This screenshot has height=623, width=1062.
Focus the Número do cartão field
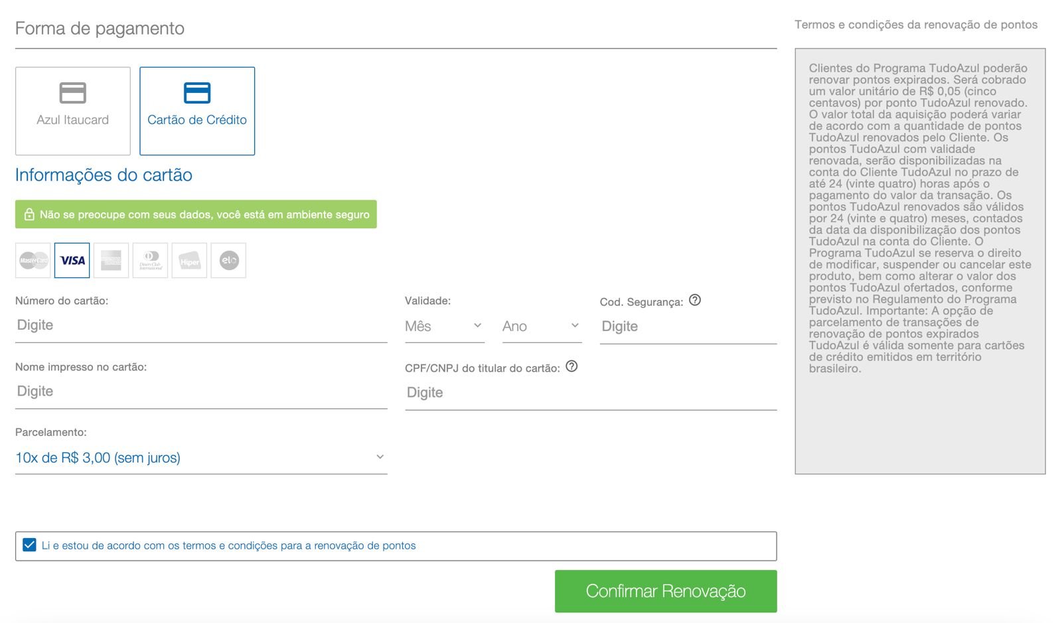201,326
